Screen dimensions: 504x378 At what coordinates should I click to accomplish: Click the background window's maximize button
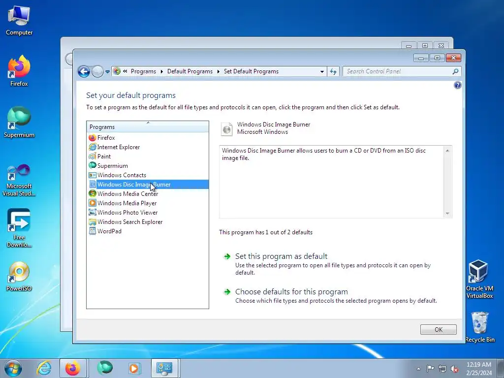[x=425, y=45]
